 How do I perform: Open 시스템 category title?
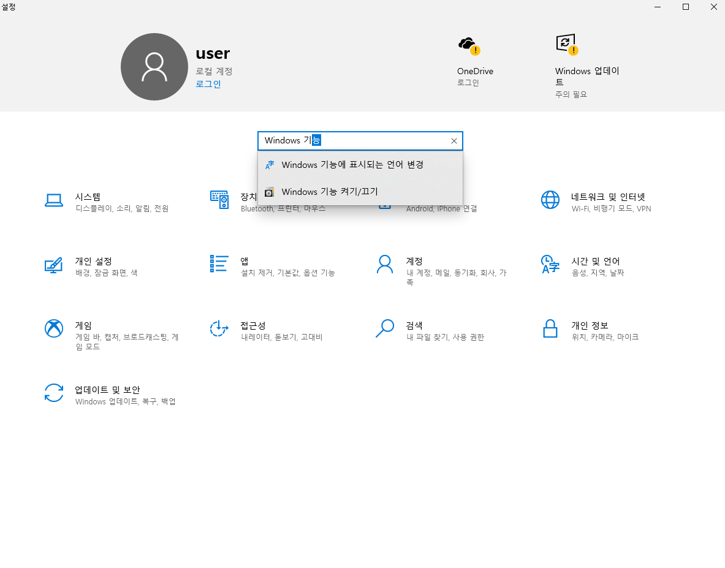pos(88,197)
